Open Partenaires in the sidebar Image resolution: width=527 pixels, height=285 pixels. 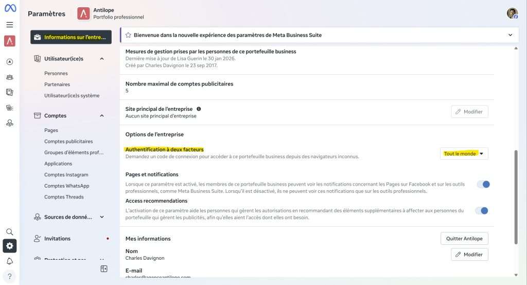57,85
